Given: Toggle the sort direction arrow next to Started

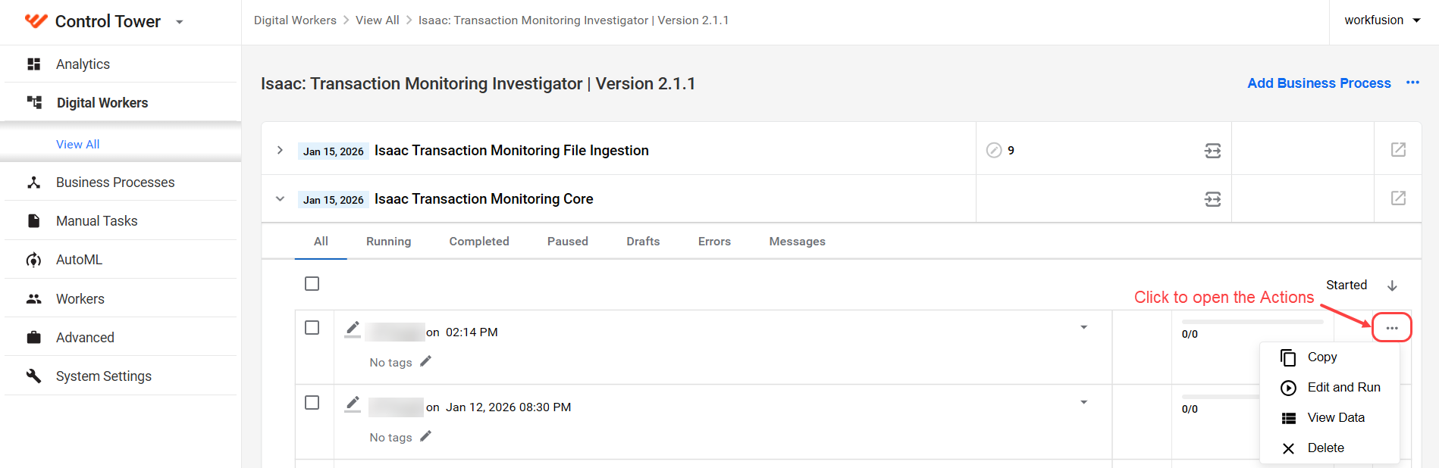Looking at the screenshot, I should pyautogui.click(x=1392, y=285).
